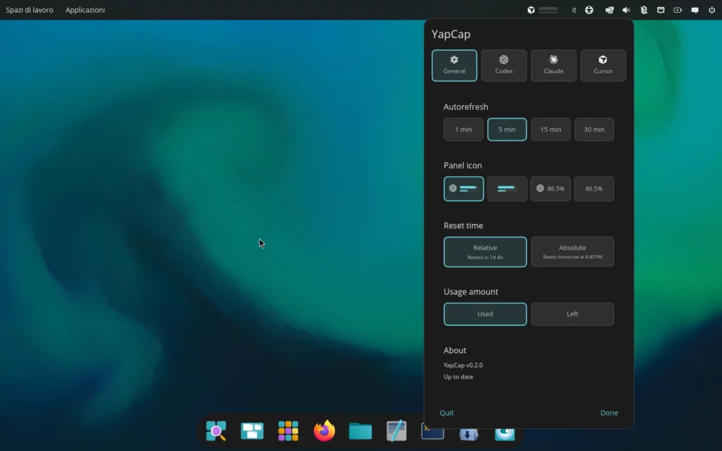Click Quit to exit YapCap
The image size is (722, 451).
tap(446, 413)
